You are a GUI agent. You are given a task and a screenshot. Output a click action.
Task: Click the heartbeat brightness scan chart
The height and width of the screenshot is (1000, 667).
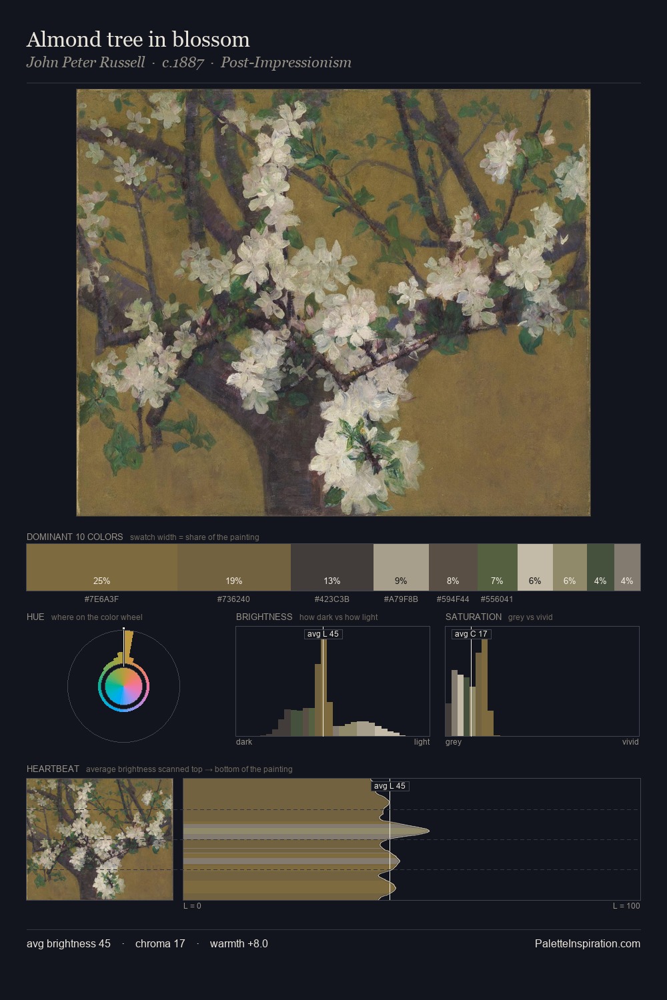(x=412, y=839)
